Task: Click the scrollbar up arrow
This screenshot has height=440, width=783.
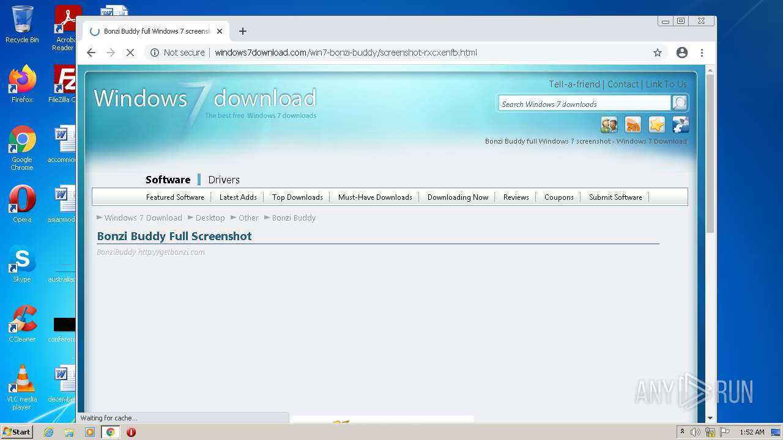Action: 710,70
